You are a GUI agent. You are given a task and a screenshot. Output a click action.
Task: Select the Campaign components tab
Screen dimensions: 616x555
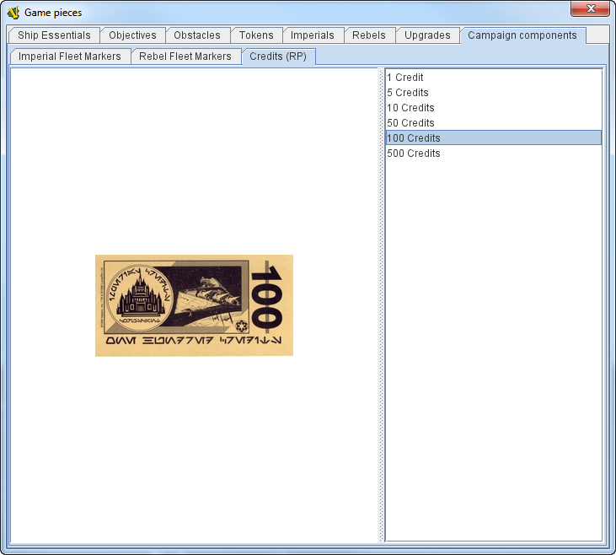pos(522,35)
